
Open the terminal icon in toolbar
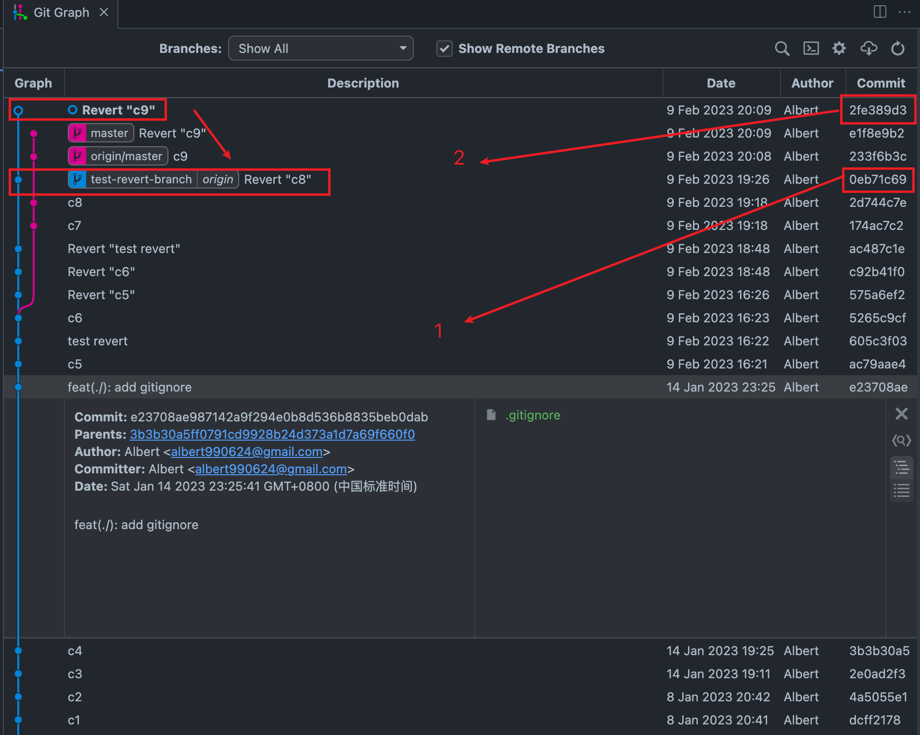coord(811,49)
